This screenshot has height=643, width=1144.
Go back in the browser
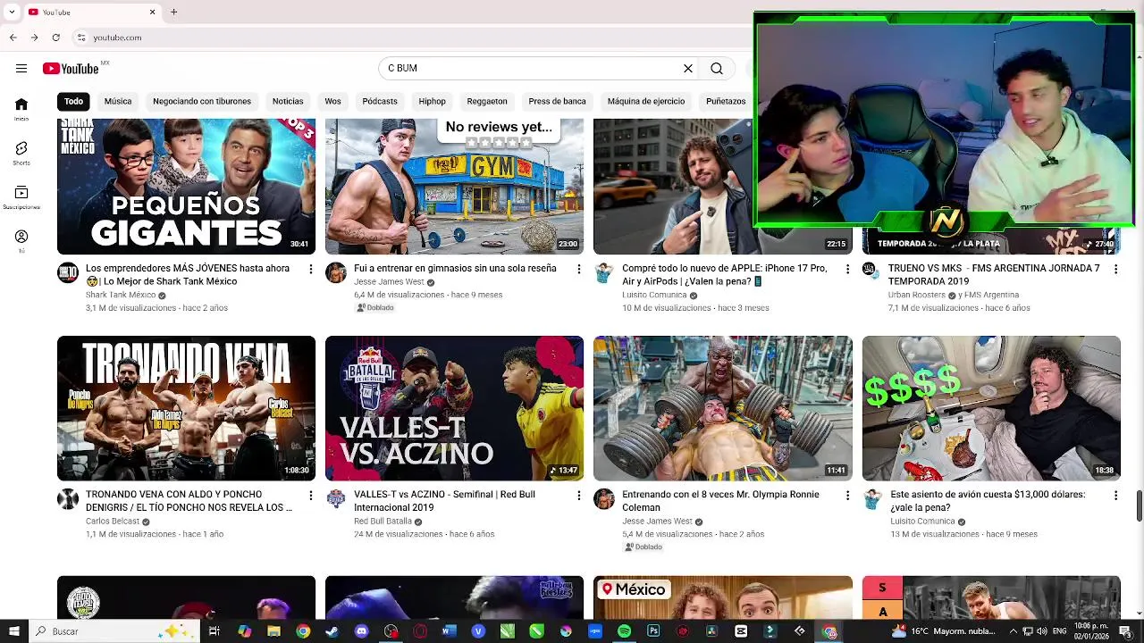[x=13, y=38]
